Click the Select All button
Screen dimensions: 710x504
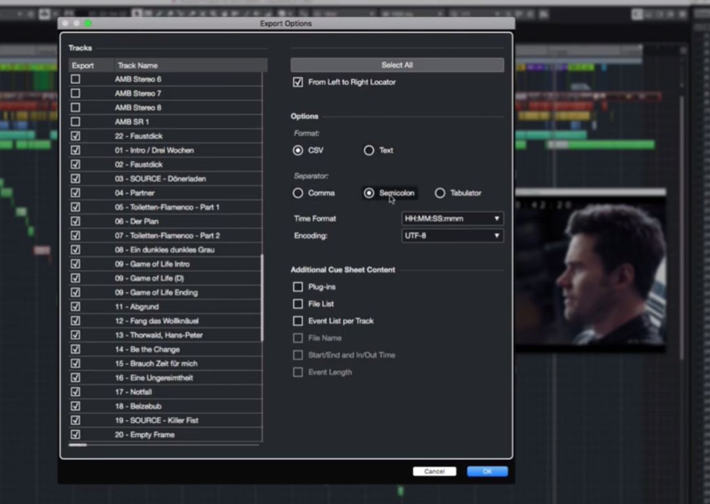coord(397,65)
